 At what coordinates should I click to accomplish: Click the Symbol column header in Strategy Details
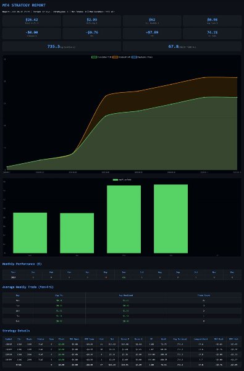pyautogui.click(x=9, y=339)
